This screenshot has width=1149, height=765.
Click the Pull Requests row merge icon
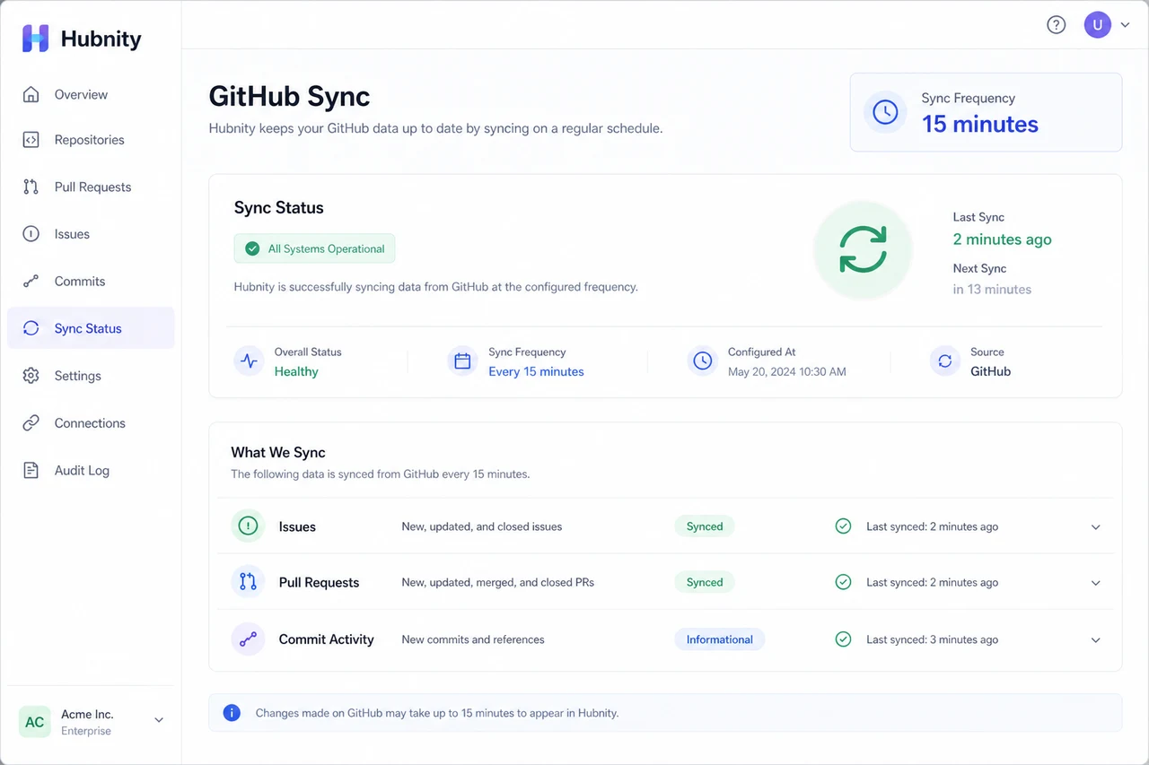pyautogui.click(x=248, y=582)
